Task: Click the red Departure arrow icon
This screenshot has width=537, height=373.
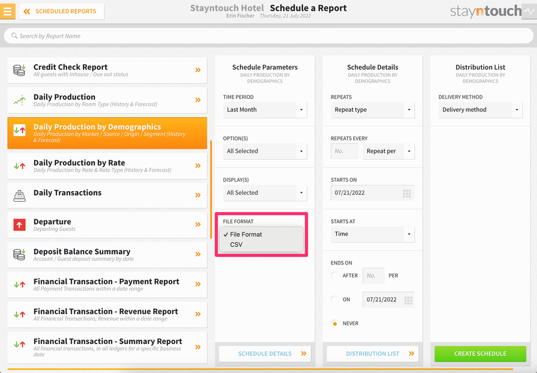Action: [19, 224]
